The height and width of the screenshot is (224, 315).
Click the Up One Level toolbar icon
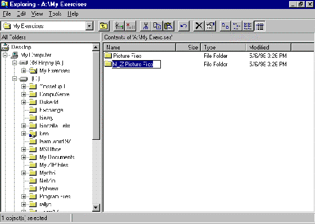point(104,26)
